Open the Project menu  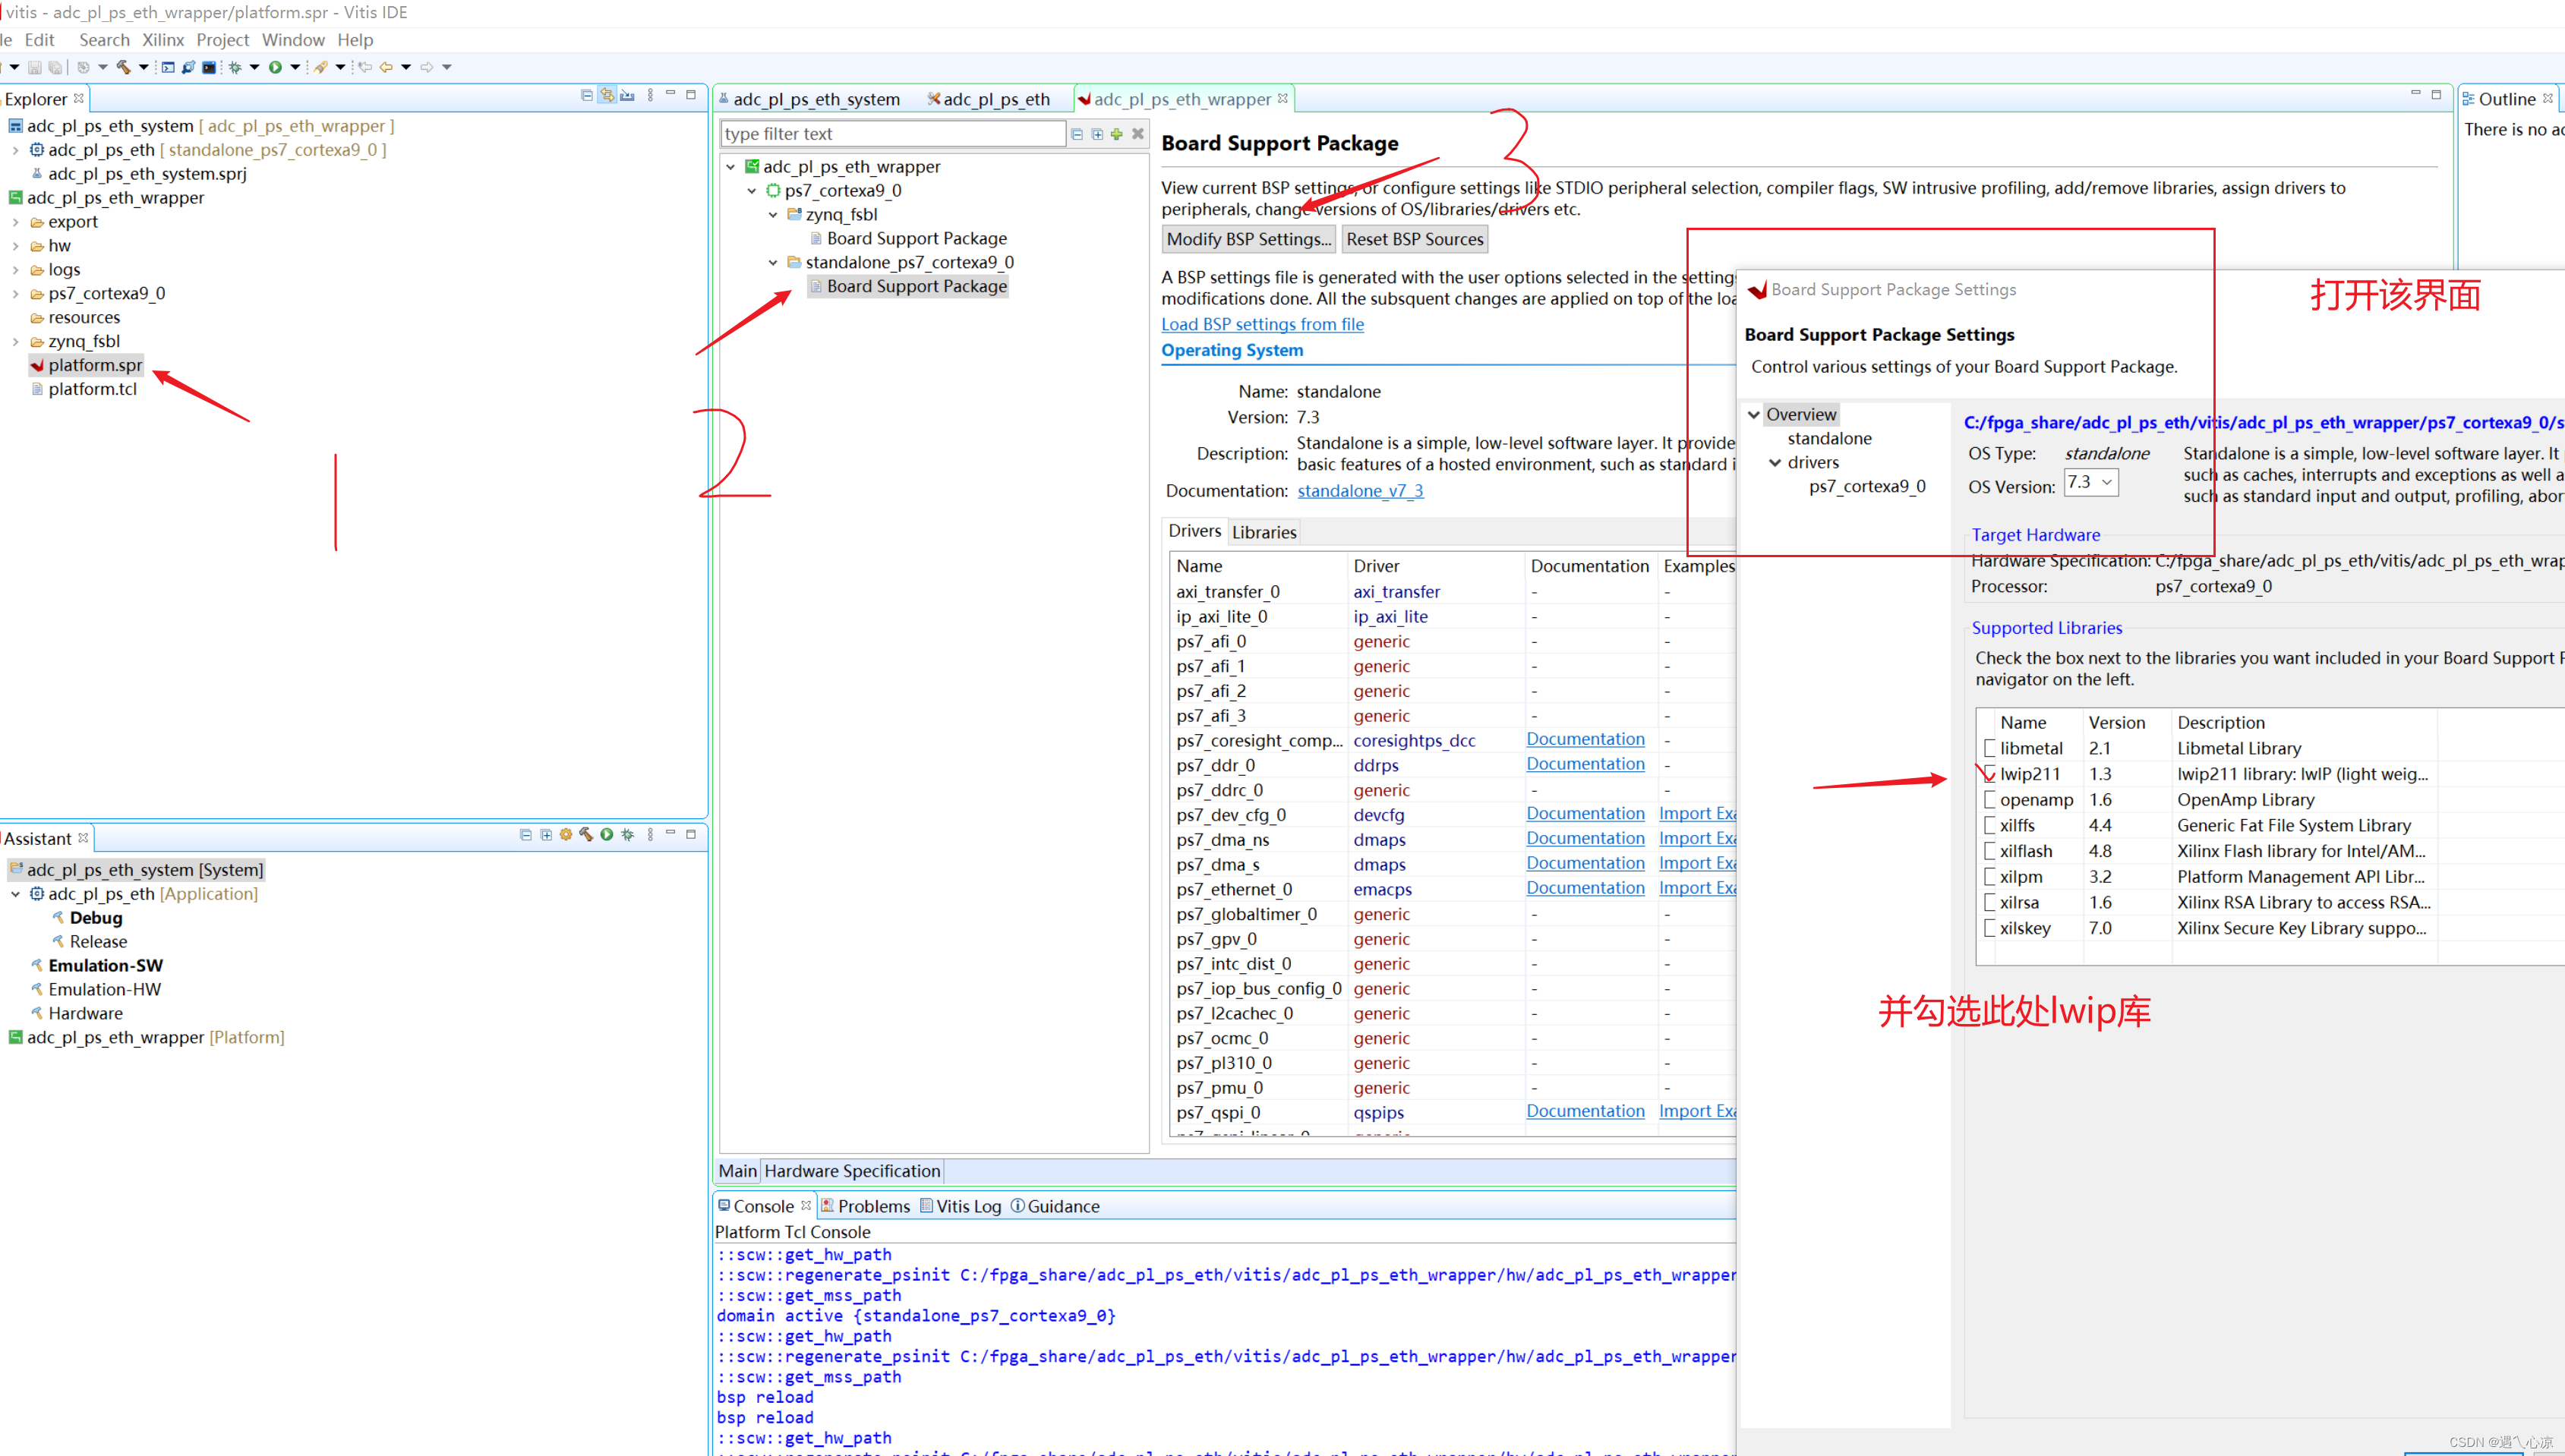[222, 40]
